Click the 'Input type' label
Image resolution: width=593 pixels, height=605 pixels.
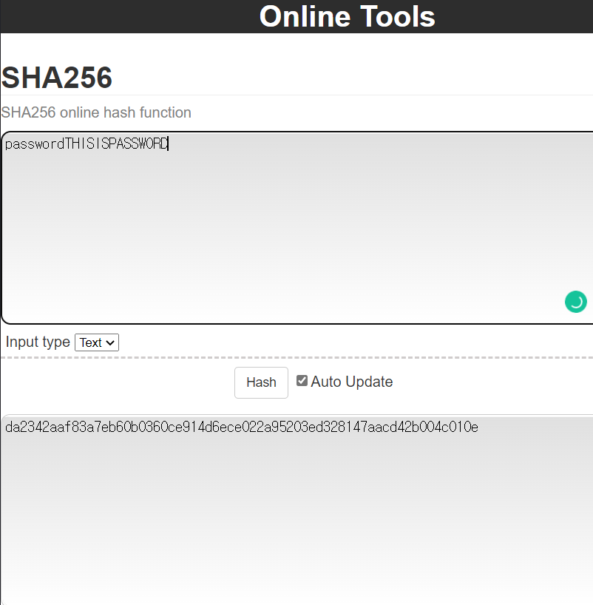(38, 342)
